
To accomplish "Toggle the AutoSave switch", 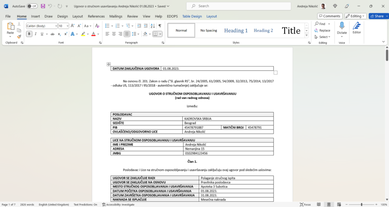I will pos(32,6).
